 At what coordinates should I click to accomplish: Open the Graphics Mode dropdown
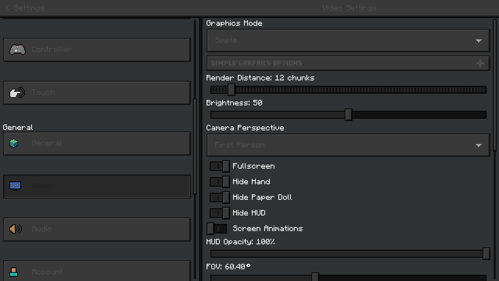pos(348,41)
